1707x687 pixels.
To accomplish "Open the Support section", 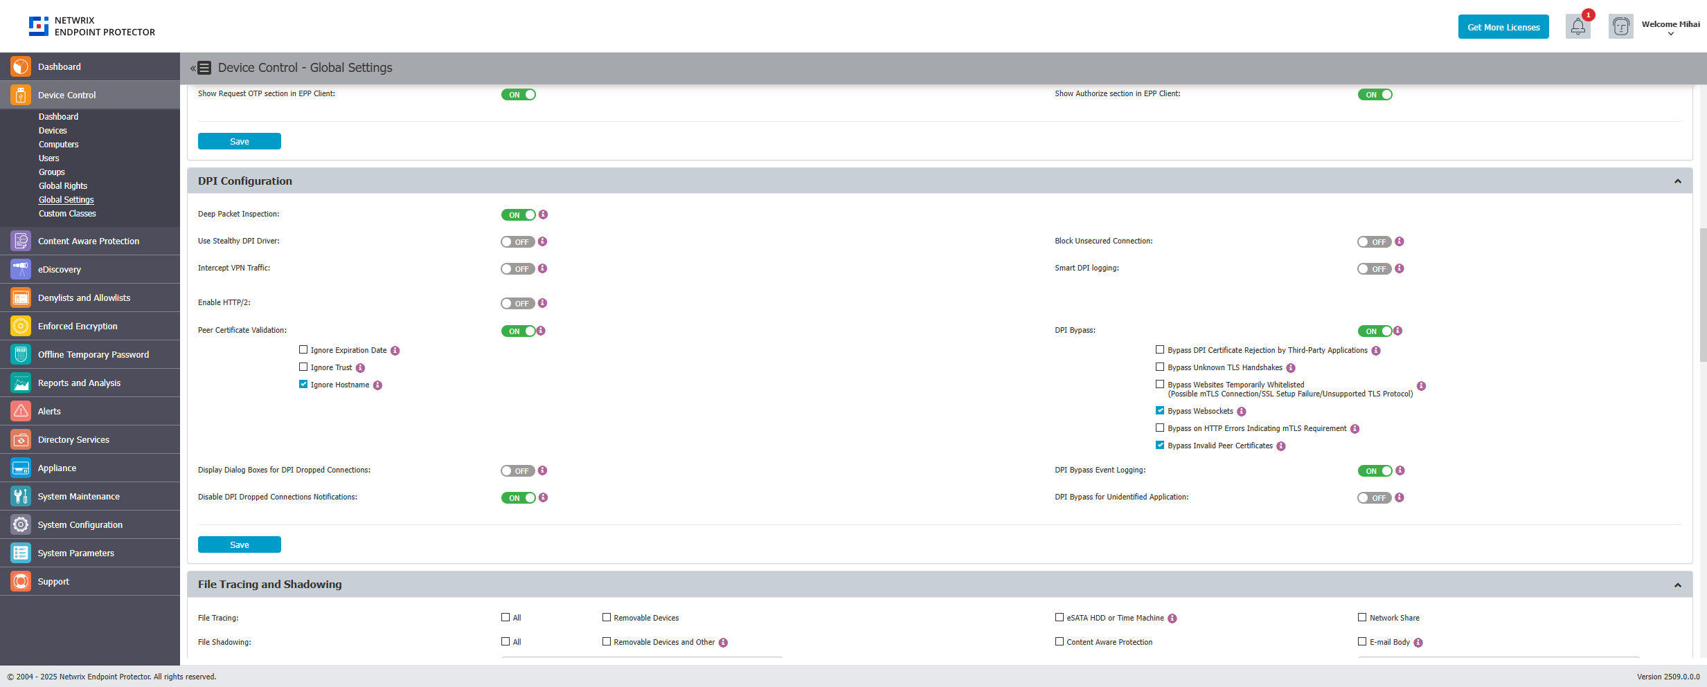I will click(x=53, y=581).
